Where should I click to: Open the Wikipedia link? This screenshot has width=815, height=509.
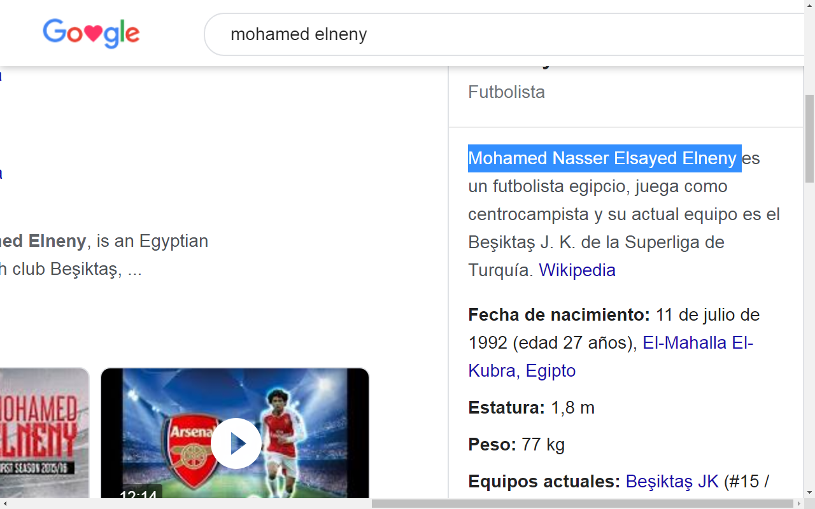click(x=577, y=270)
